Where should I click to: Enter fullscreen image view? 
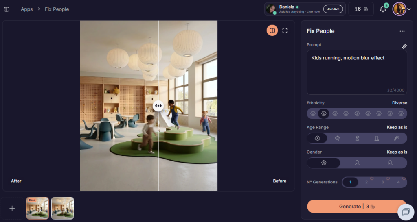pos(285,30)
